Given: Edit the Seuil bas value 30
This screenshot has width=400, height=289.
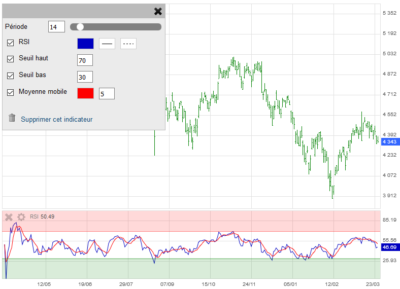Looking at the screenshot, I should tap(85, 77).
